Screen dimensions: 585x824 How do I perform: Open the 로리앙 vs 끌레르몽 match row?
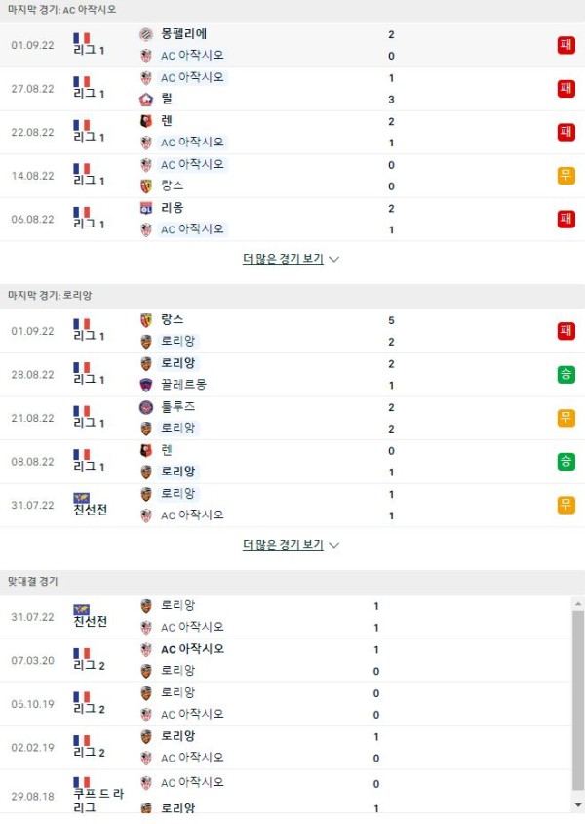(292, 374)
